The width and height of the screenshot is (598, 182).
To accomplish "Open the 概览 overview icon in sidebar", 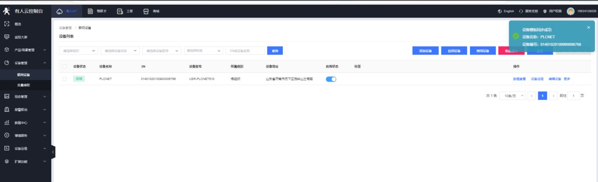I will click(7, 24).
